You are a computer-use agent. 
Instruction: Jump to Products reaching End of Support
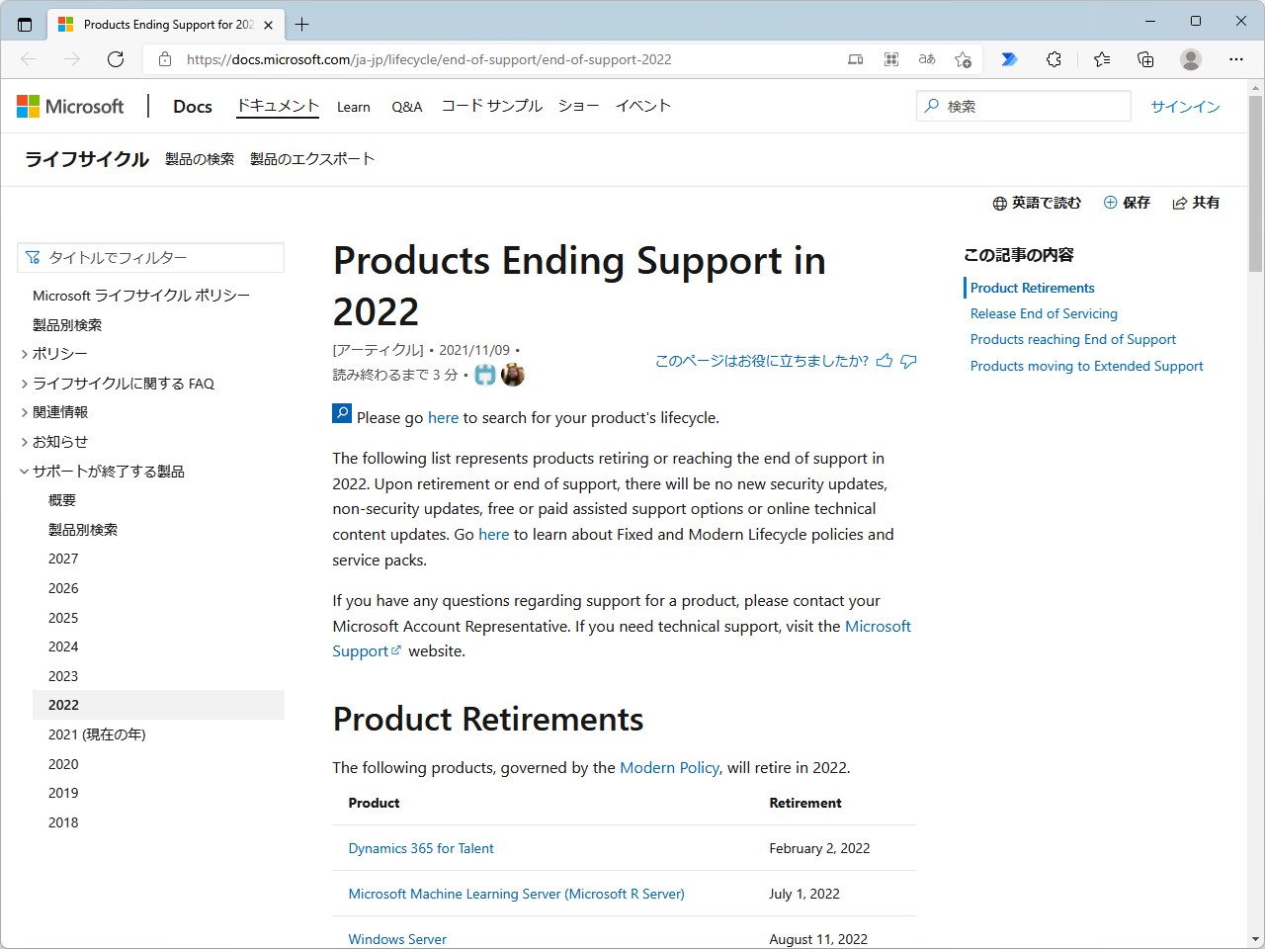pyautogui.click(x=1073, y=339)
